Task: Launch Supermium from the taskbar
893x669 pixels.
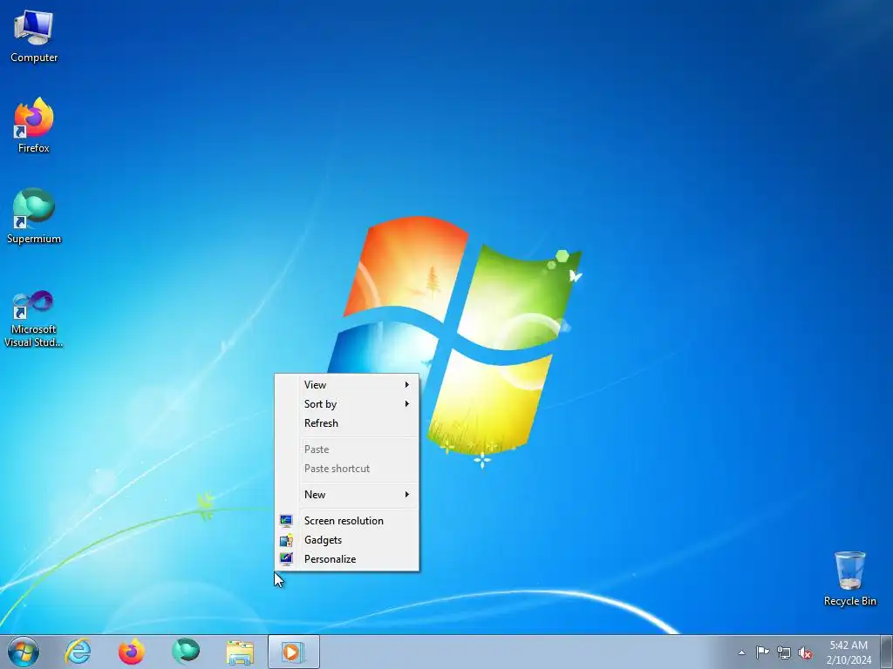Action: (186, 652)
